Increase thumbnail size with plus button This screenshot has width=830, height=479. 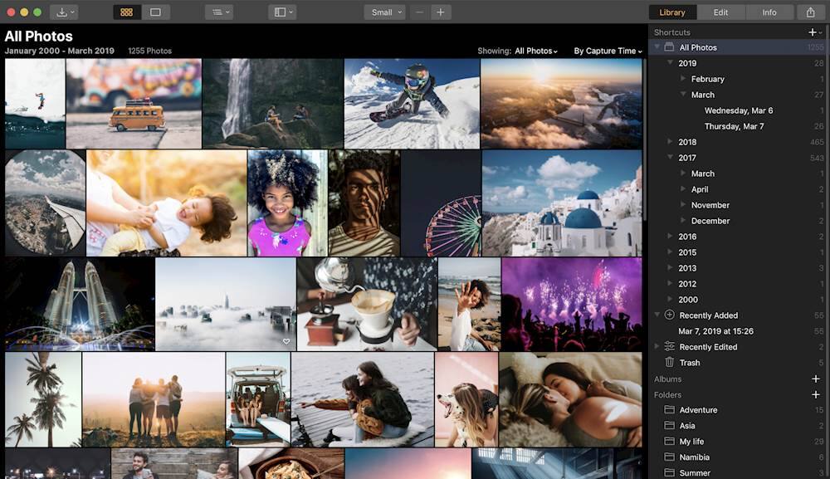(x=441, y=12)
